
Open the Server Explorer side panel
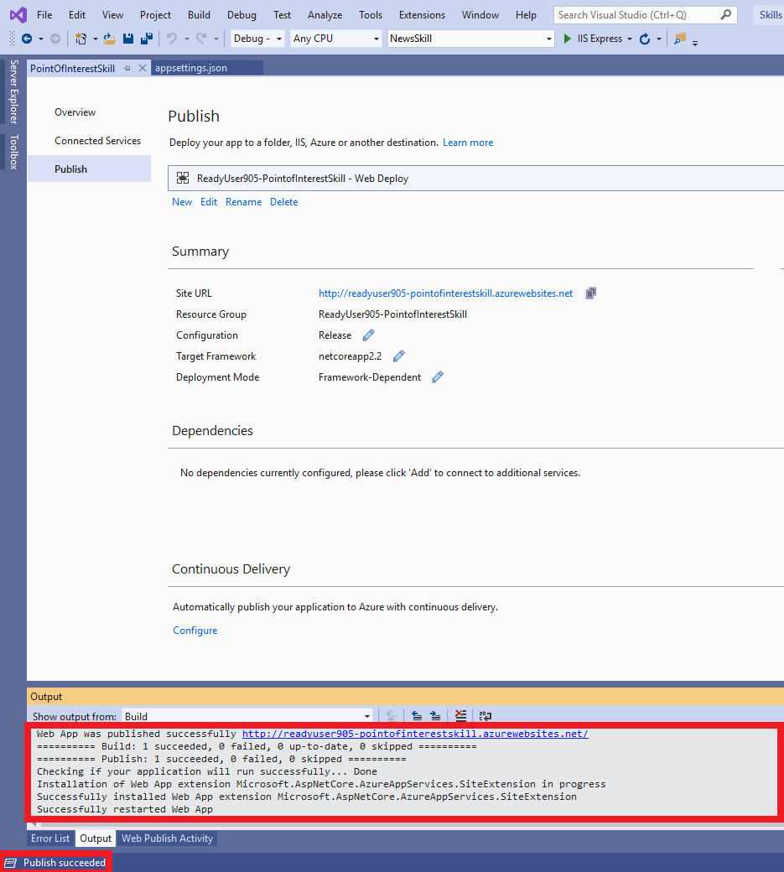[x=14, y=91]
